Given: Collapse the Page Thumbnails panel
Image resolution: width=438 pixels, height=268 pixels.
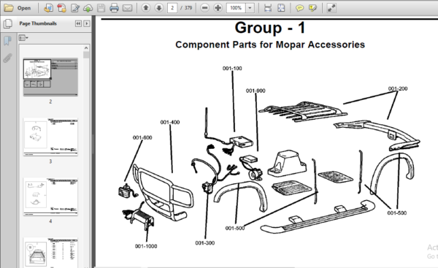Looking at the screenshot, I should [78, 23].
